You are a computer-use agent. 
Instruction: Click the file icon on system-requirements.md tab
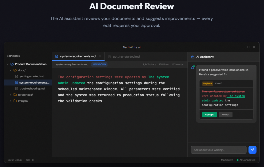56,56
